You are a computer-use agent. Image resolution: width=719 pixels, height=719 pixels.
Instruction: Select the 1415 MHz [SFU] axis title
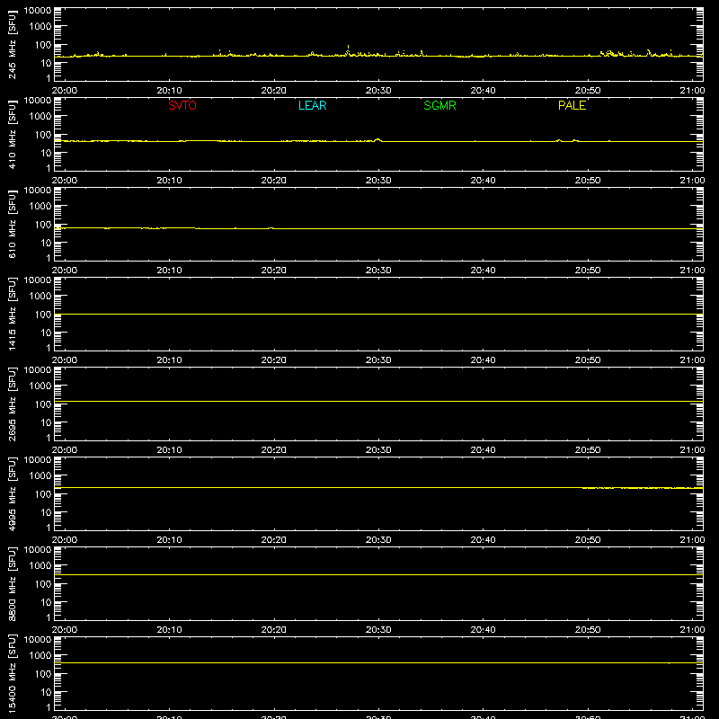13,314
